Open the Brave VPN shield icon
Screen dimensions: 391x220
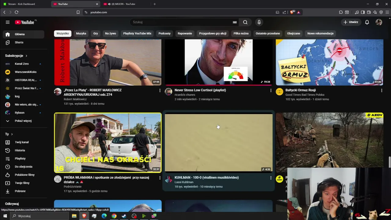click(381, 12)
